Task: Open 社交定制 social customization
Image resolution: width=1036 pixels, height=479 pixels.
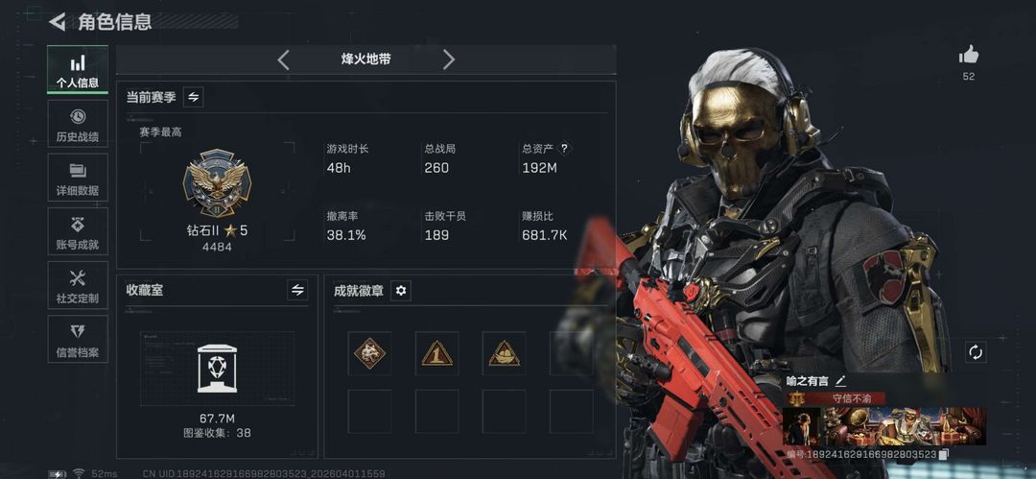Action: coord(78,285)
